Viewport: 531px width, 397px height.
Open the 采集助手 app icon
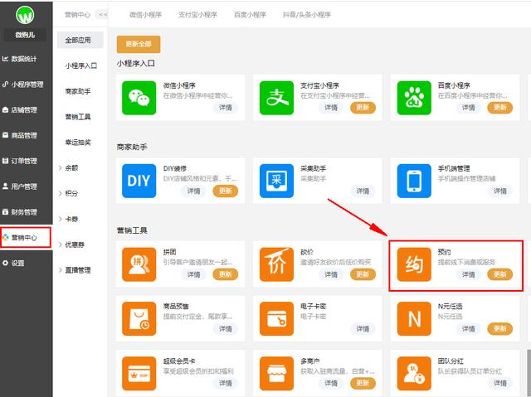tap(276, 181)
